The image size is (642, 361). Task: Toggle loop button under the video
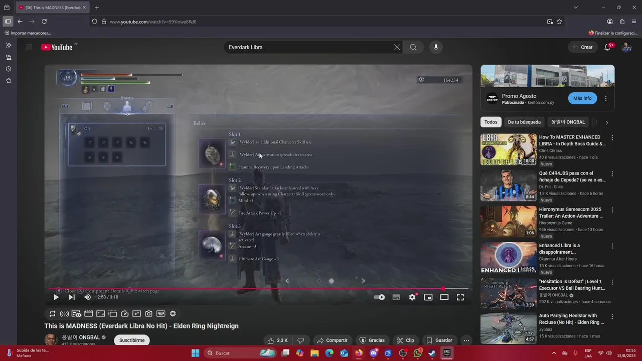point(52,314)
